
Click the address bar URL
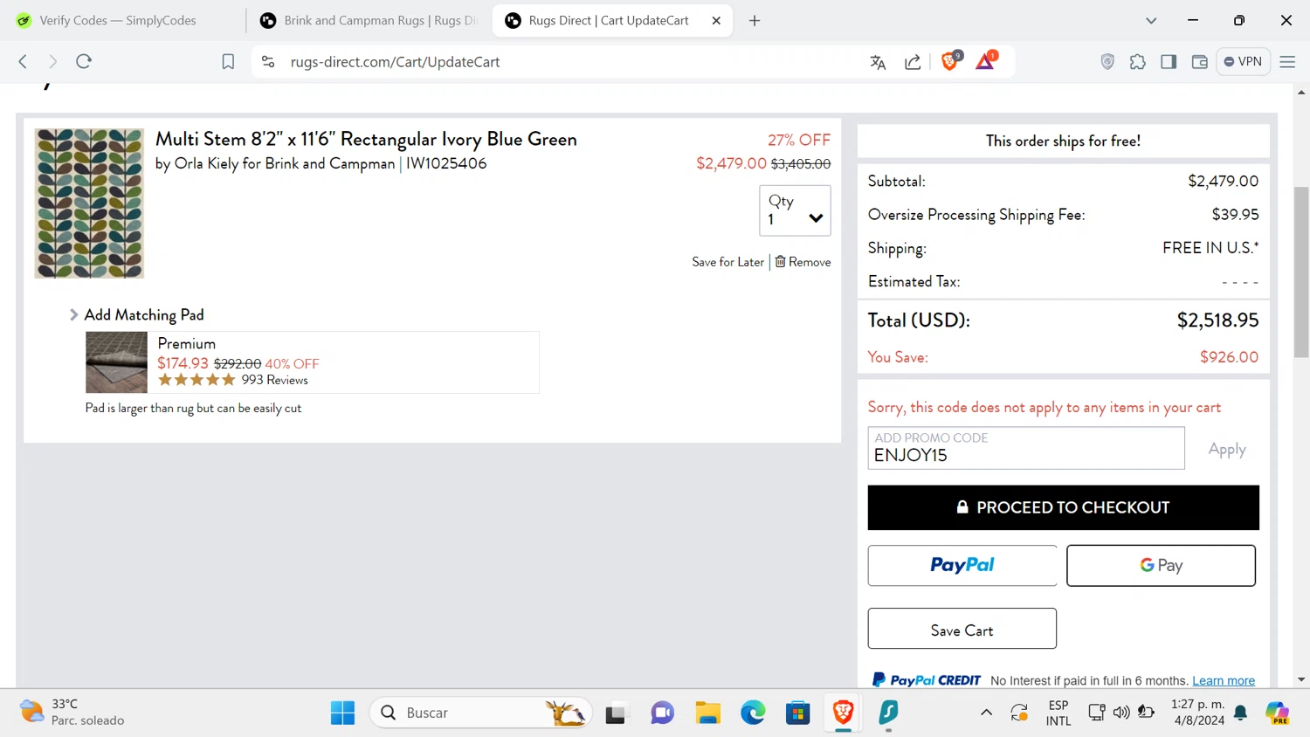click(x=395, y=62)
